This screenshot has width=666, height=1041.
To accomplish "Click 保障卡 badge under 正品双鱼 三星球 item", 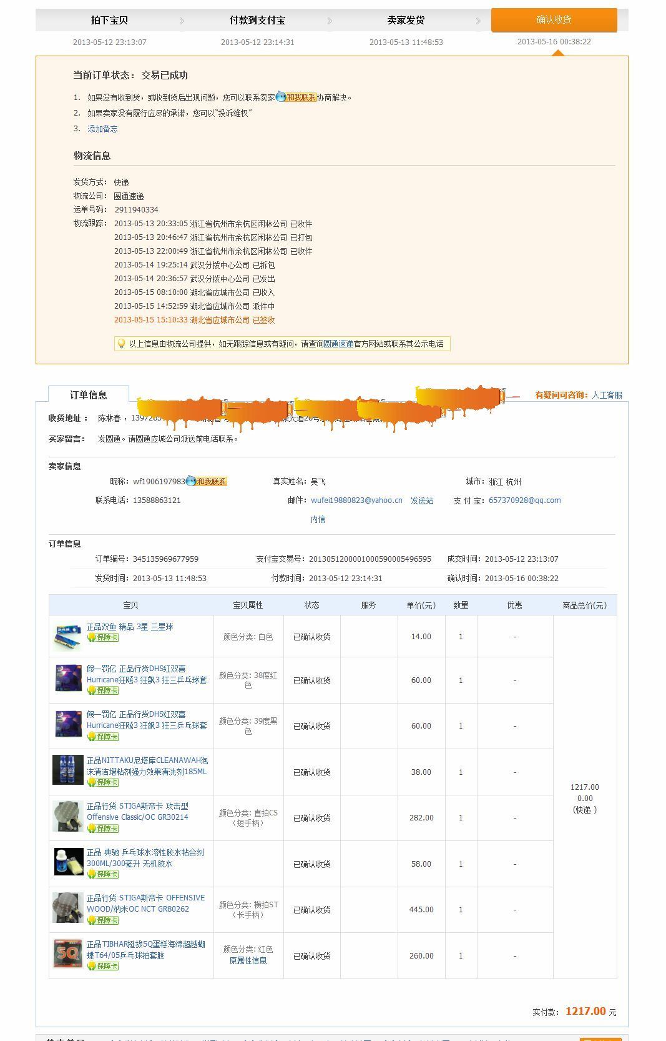I will coord(103,638).
